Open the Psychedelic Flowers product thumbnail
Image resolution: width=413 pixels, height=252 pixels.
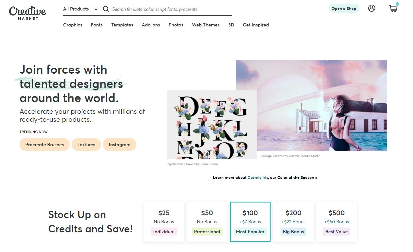click(x=212, y=125)
